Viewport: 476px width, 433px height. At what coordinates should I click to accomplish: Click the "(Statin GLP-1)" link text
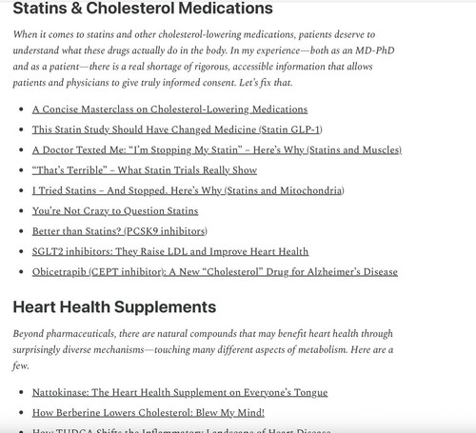(x=290, y=129)
